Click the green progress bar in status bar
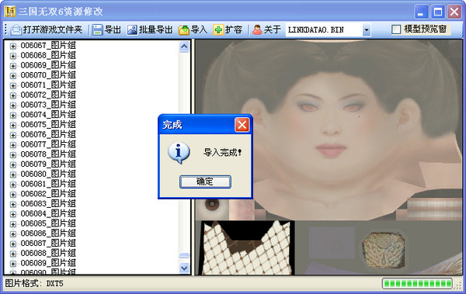466x294 pixels. click(x=417, y=284)
